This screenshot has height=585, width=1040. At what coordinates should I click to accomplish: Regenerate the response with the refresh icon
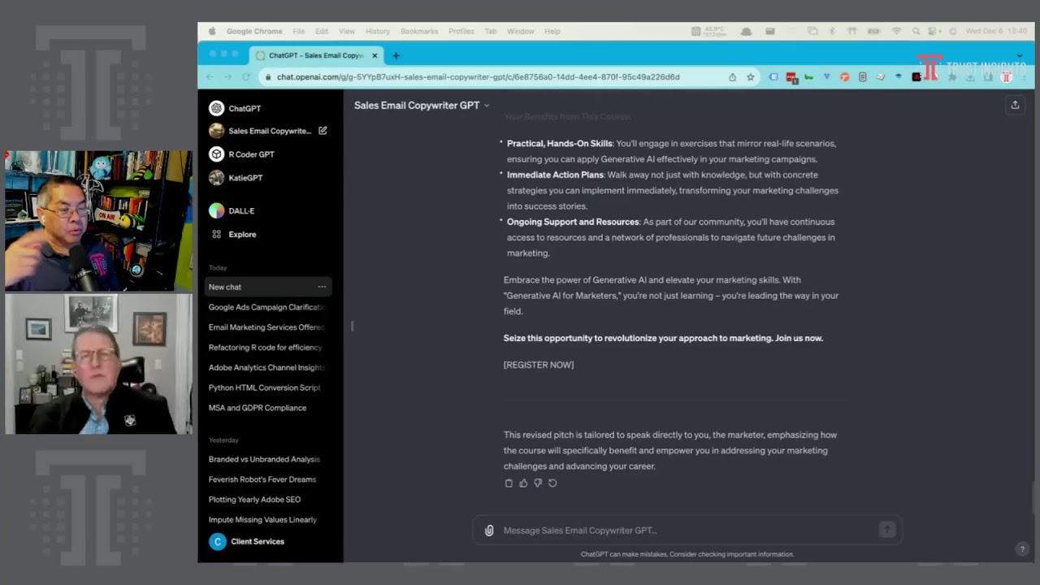[x=552, y=483]
